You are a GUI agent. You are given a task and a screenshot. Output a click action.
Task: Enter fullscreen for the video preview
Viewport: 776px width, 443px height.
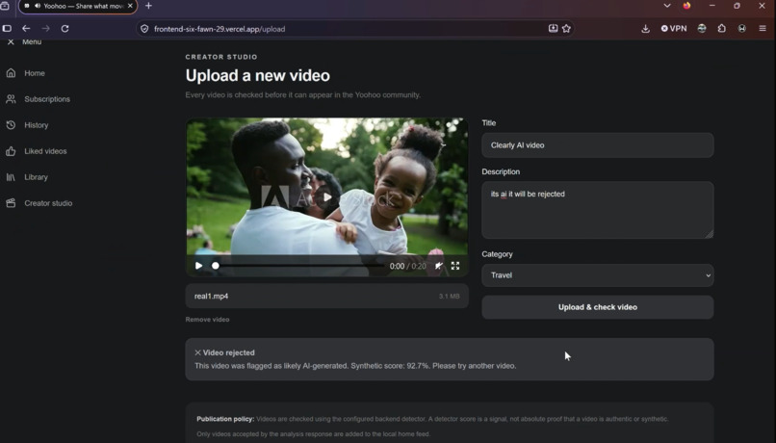[x=455, y=266]
